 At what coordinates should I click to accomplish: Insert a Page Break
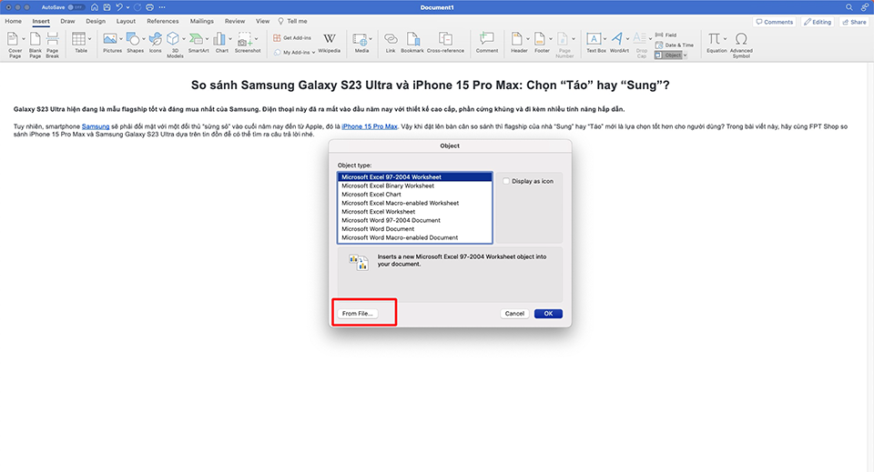pyautogui.click(x=53, y=45)
